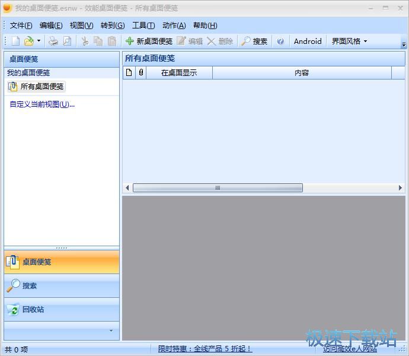Click the new file icon in toolbar

click(x=15, y=41)
